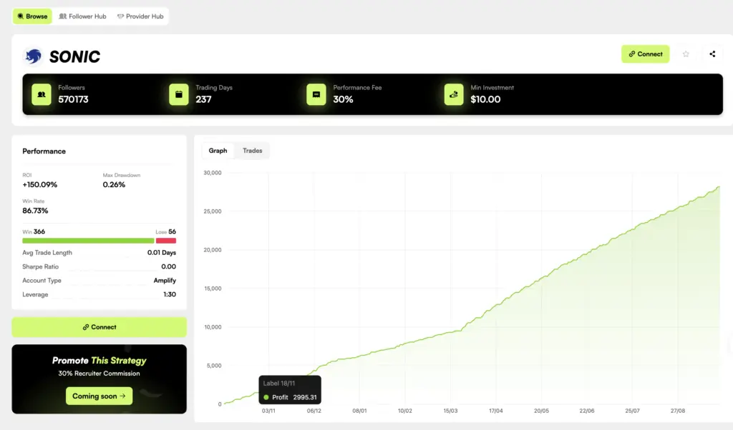733x430 pixels.
Task: Click the wide Connect button under Performance
Action: point(99,327)
